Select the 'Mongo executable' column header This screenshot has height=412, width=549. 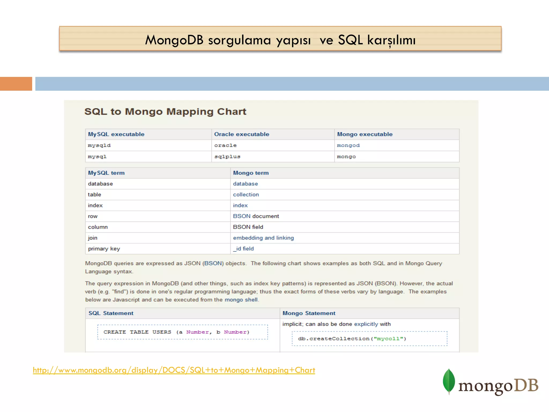(397, 134)
